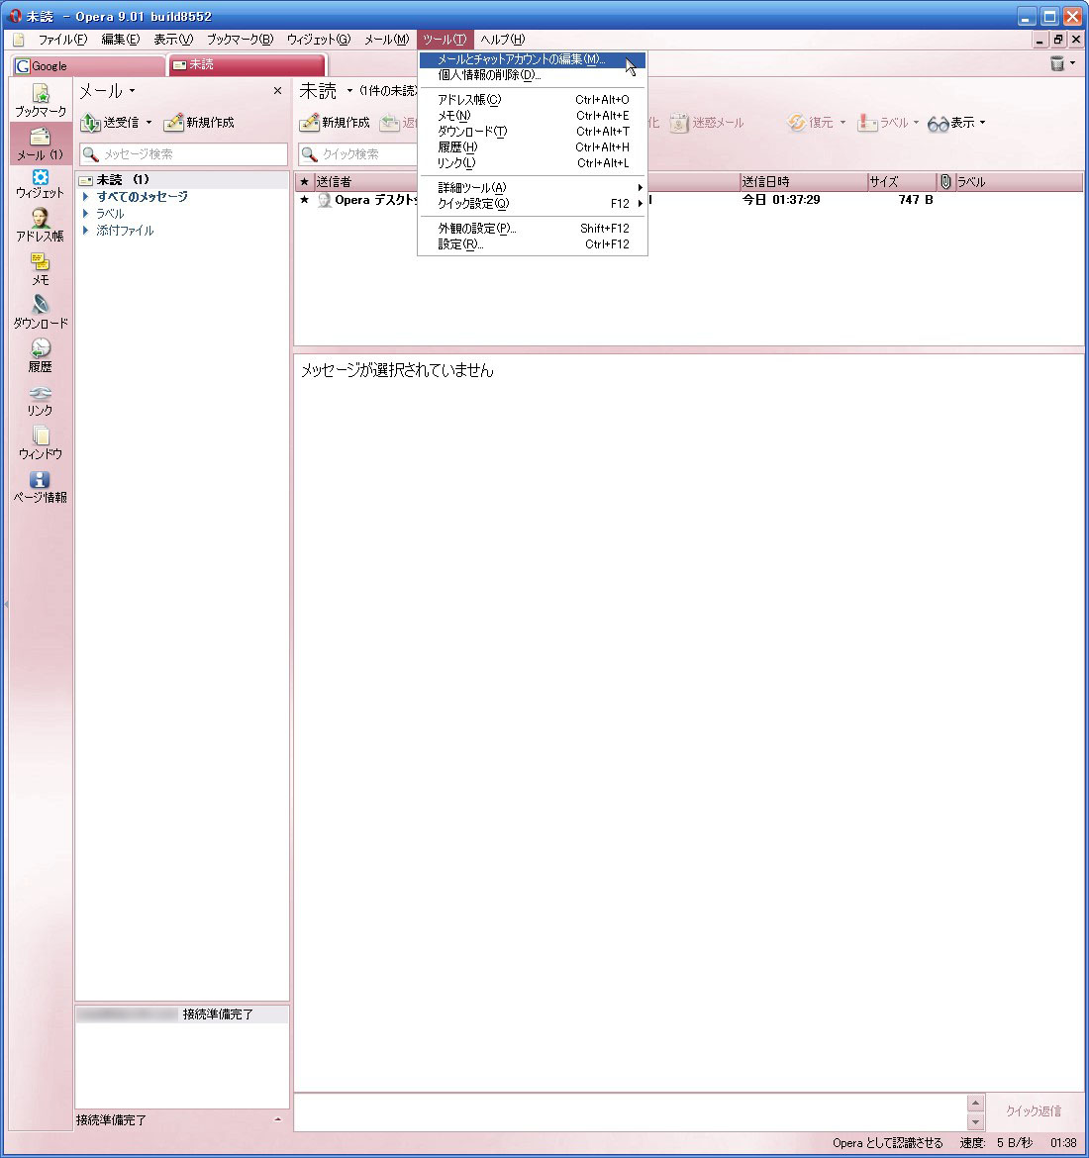Open 送受信 dropdown arrow
This screenshot has height=1158, width=1089.
click(148, 123)
